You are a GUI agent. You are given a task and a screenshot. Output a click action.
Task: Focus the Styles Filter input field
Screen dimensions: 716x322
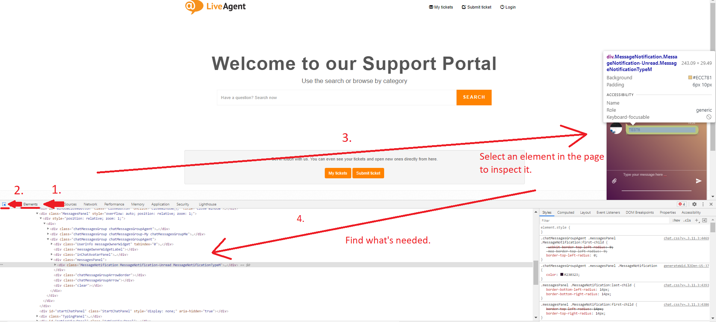tap(605, 221)
